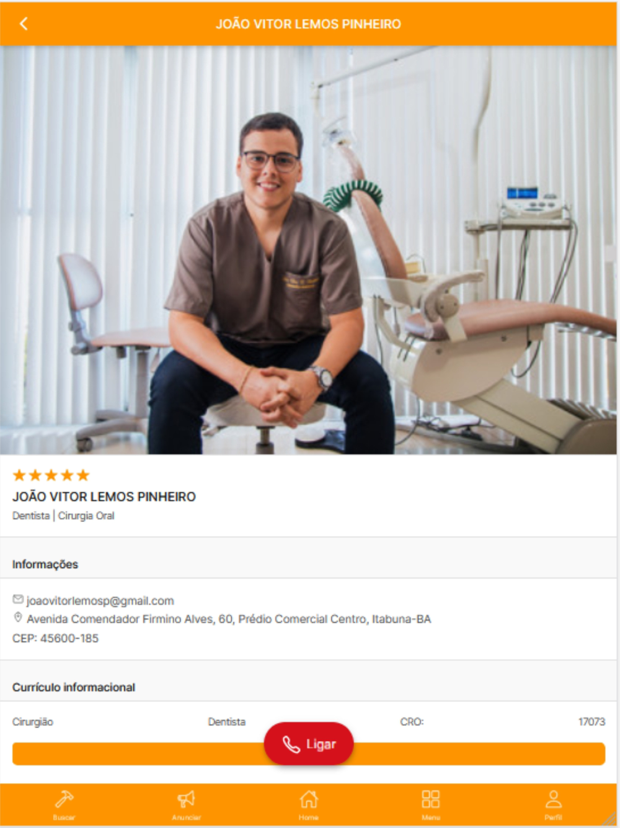Click the fifth rating star
620x828 pixels.
(83, 475)
